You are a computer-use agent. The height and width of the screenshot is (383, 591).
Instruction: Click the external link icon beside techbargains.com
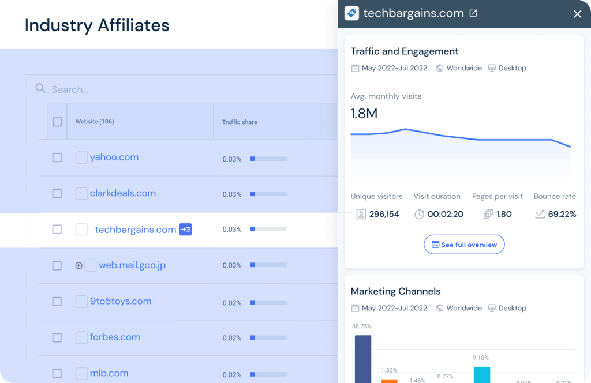coord(473,13)
